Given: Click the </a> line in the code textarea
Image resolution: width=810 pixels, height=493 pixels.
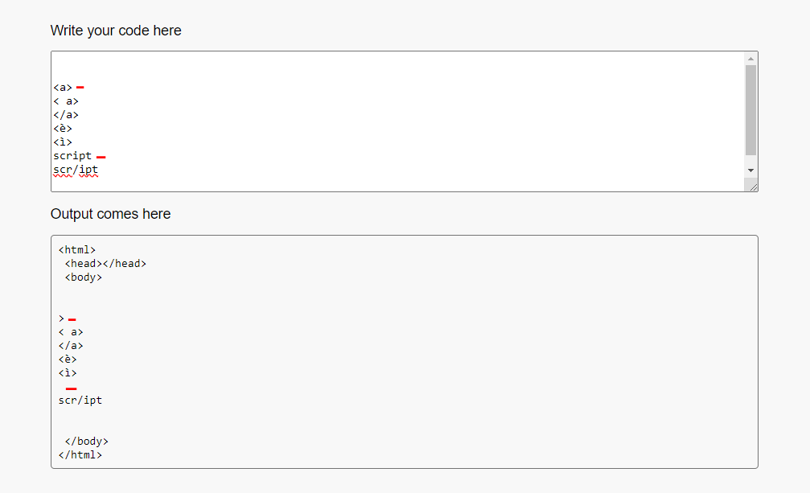Looking at the screenshot, I should click(66, 114).
